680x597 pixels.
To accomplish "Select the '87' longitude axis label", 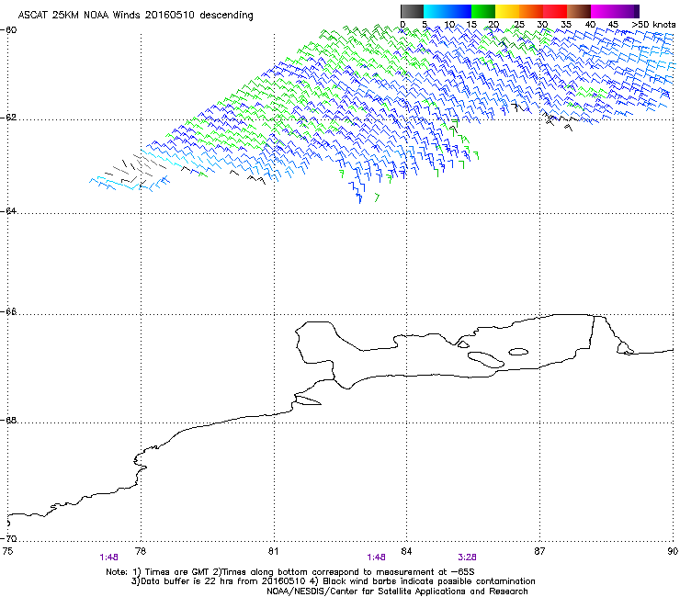I will point(539,551).
